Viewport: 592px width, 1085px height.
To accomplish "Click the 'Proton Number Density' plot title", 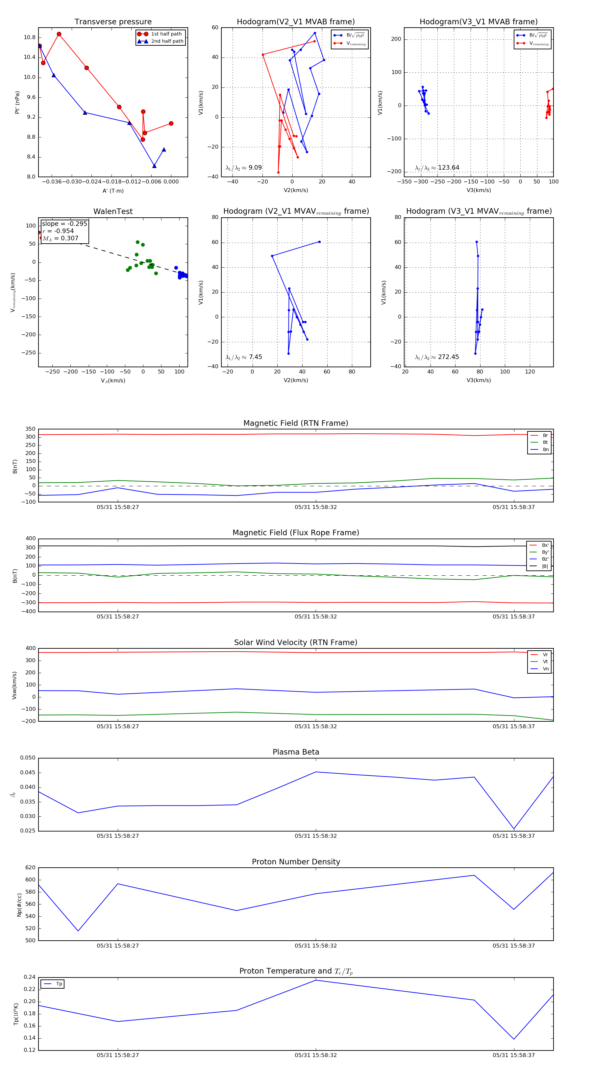I will pyautogui.click(x=296, y=862).
